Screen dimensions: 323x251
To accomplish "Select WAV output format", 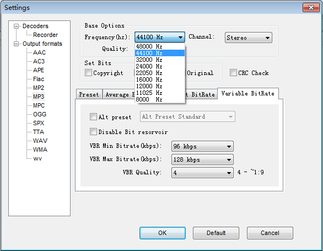I will coord(40,141).
